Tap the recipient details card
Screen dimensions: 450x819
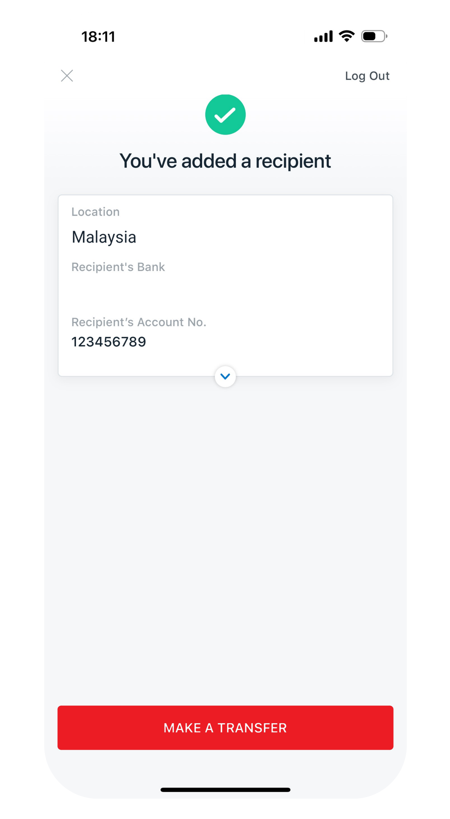(225, 285)
